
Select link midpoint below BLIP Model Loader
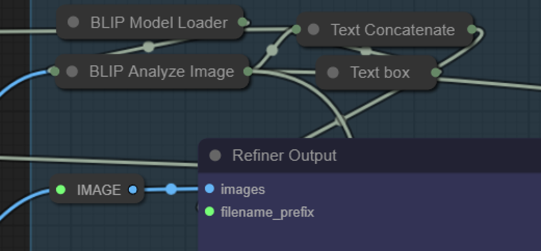[x=149, y=47]
